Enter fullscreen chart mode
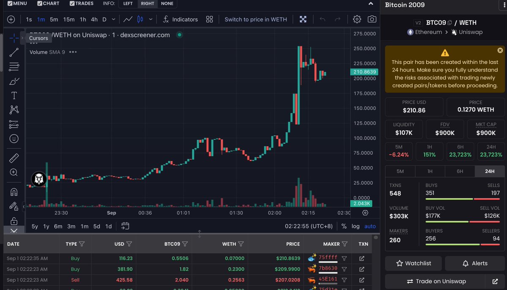The image size is (507, 290). click(303, 19)
